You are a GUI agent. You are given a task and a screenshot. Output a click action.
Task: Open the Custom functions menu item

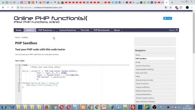pyautogui.click(x=68, y=30)
